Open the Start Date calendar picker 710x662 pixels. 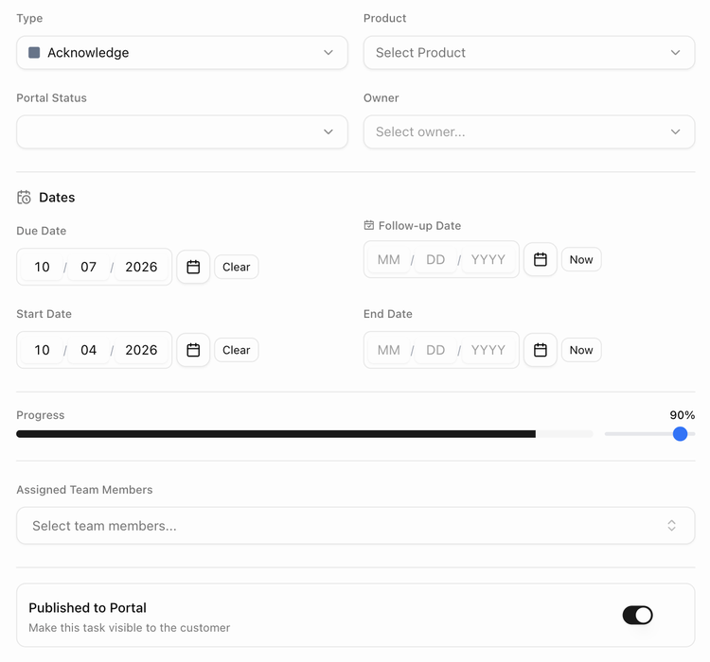193,350
